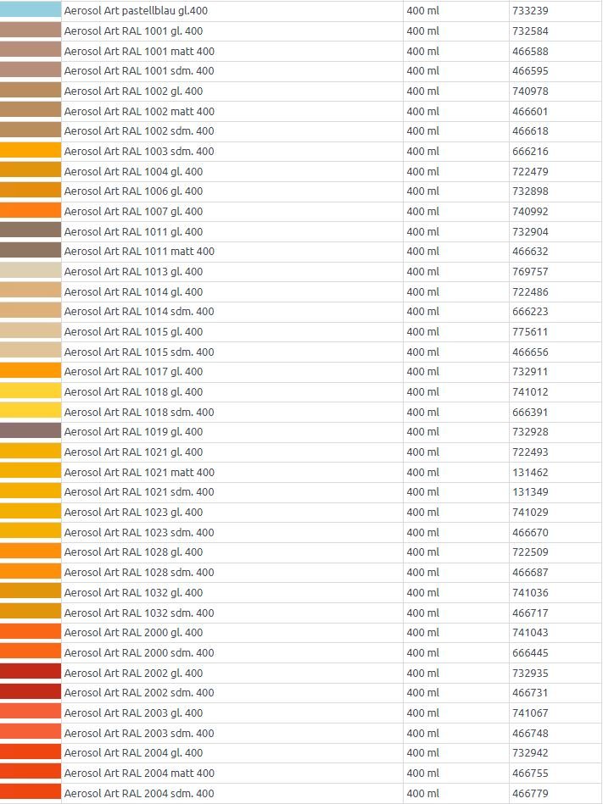Screen dimensions: 603x804
Task: Select the RAL 1018 gl. yellow swatch
Action: pos(31,391)
